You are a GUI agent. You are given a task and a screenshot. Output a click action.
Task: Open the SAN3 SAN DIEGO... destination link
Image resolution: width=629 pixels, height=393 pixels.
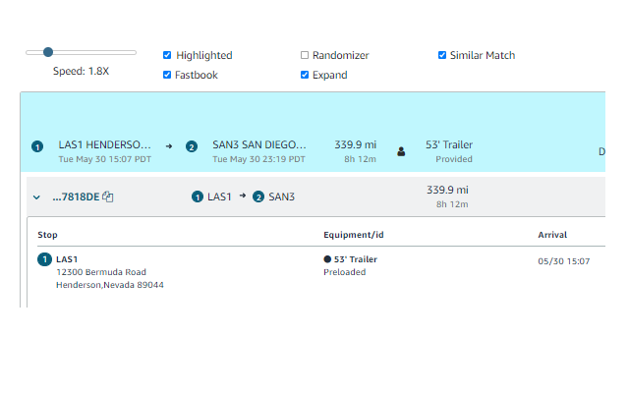click(259, 144)
